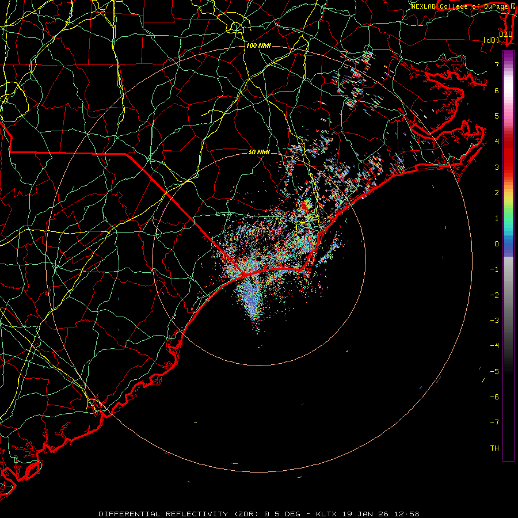The image size is (518, 518).
Task: Click the 3 value on color scale
Action: (x=497, y=167)
